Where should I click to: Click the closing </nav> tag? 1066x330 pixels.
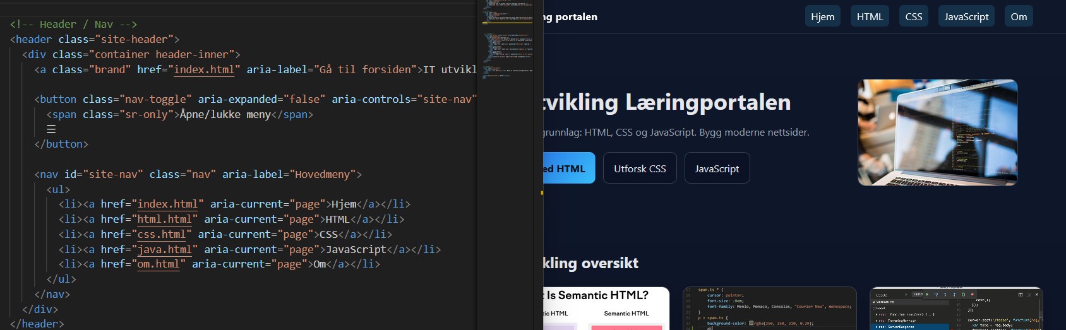click(x=52, y=294)
